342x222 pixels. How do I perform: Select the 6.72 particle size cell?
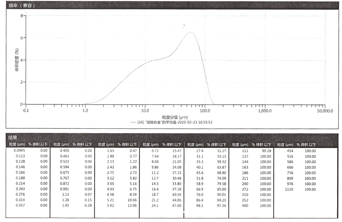pos(155,151)
